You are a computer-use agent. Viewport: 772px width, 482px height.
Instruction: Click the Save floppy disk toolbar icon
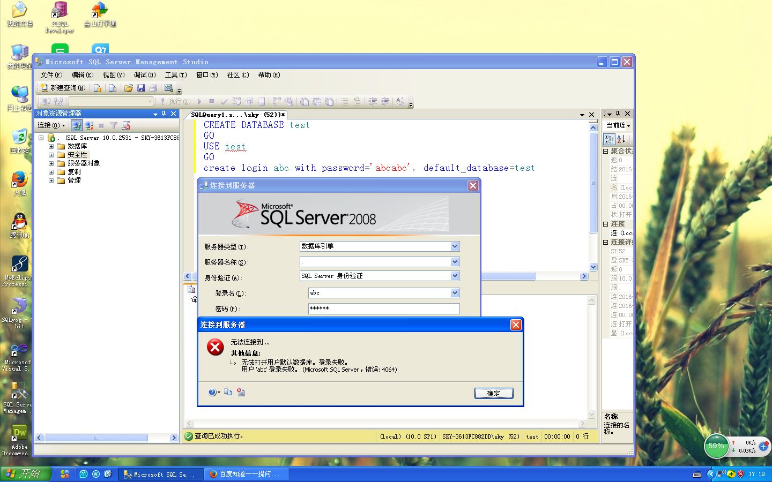[x=141, y=88]
